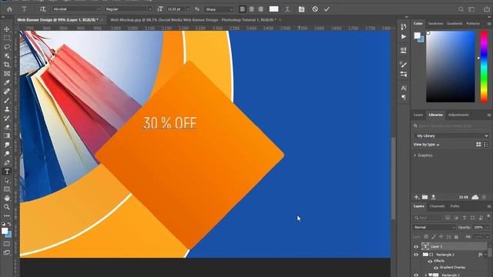Collapse the Rectangle 3 effects list
The image size is (493, 277).
[486, 255]
